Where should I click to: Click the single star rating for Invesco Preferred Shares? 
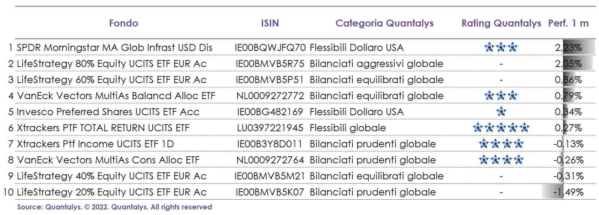[x=501, y=111]
